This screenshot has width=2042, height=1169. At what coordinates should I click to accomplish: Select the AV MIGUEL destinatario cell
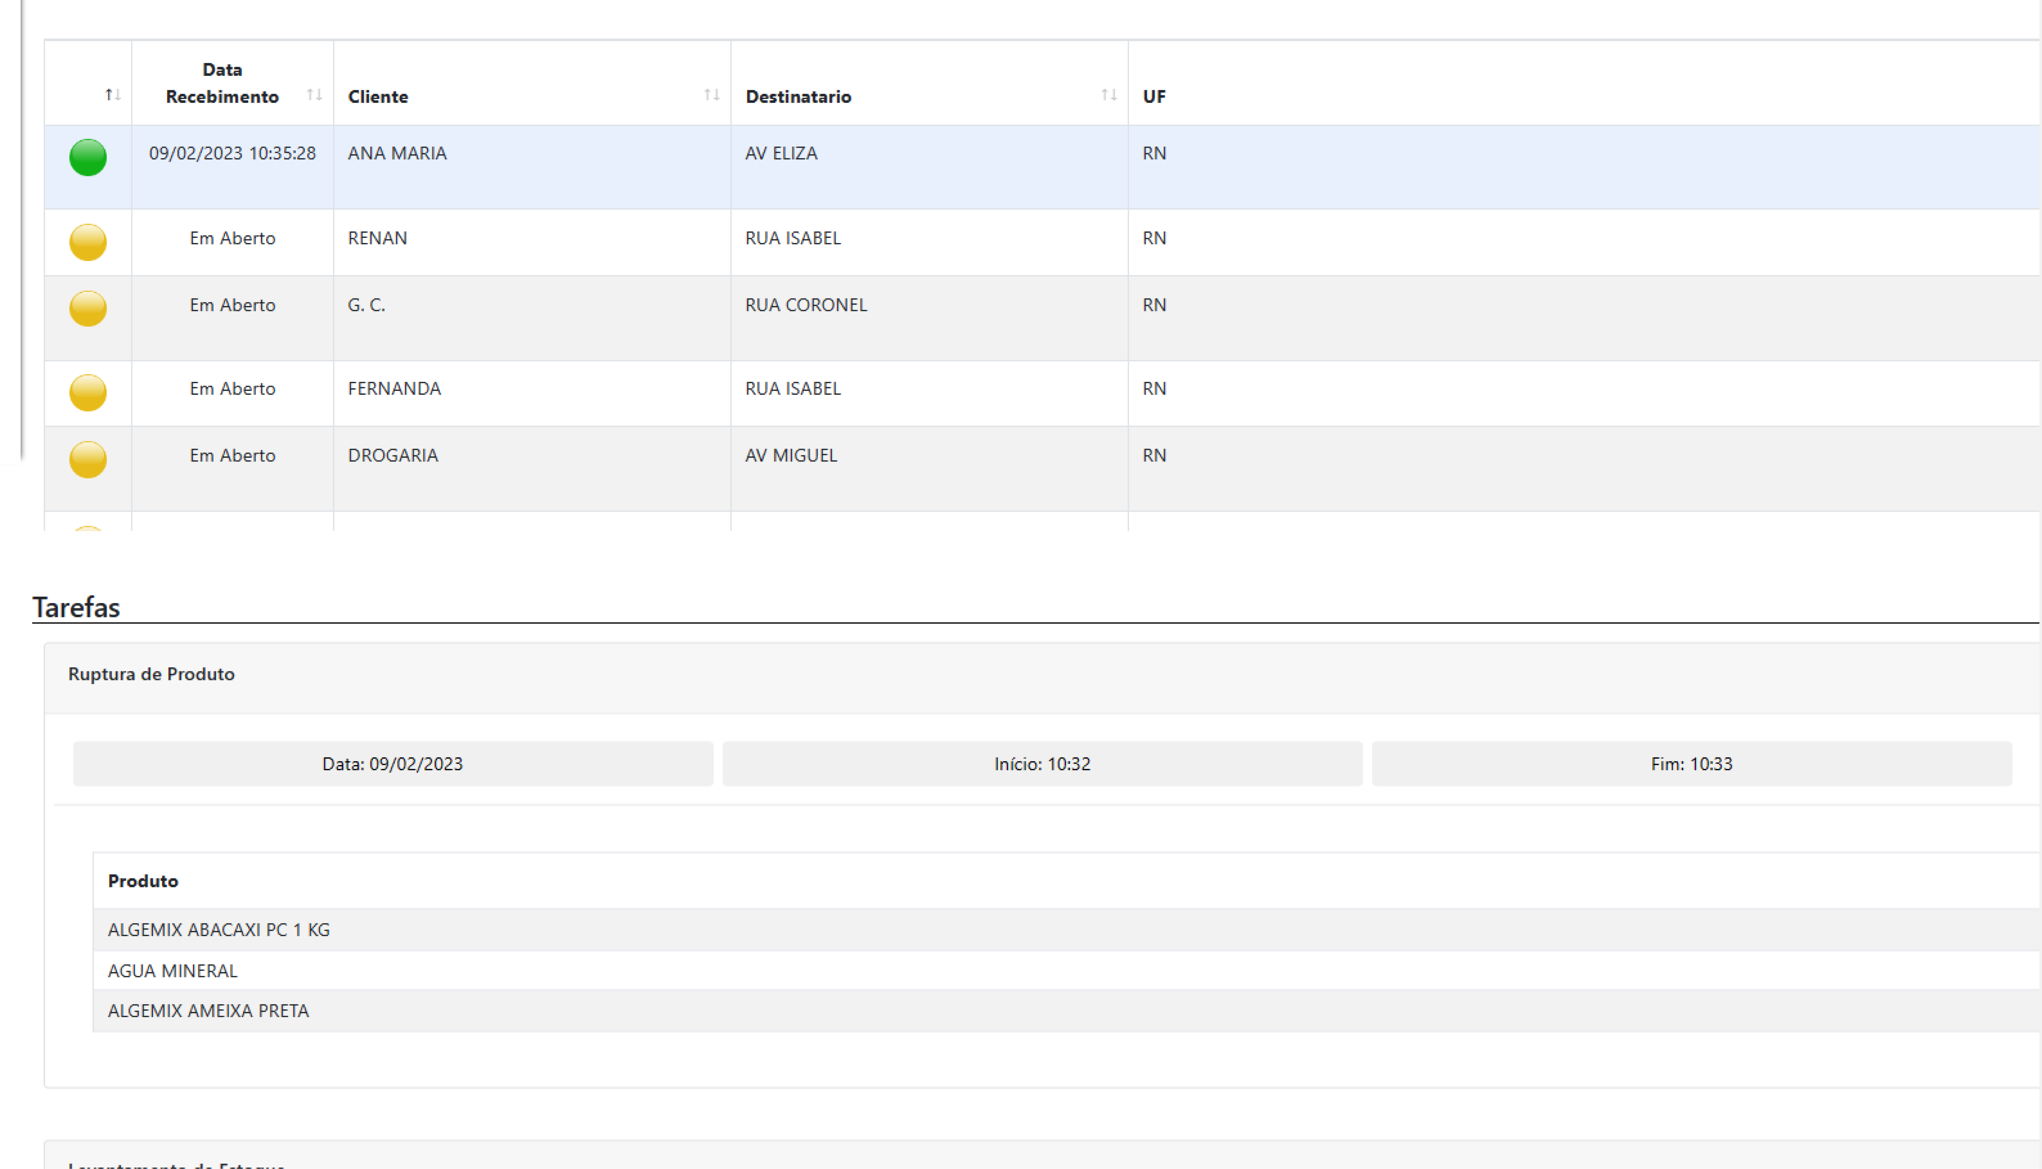click(x=791, y=455)
